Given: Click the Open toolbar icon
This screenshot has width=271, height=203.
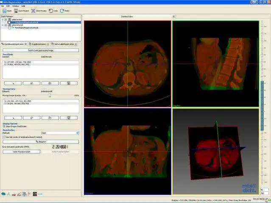Looking at the screenshot, I should pos(5,11).
